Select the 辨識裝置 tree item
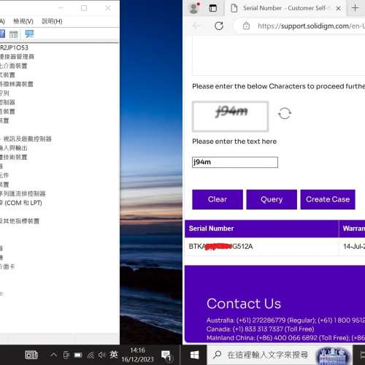This screenshot has height=365, width=365. [17, 84]
